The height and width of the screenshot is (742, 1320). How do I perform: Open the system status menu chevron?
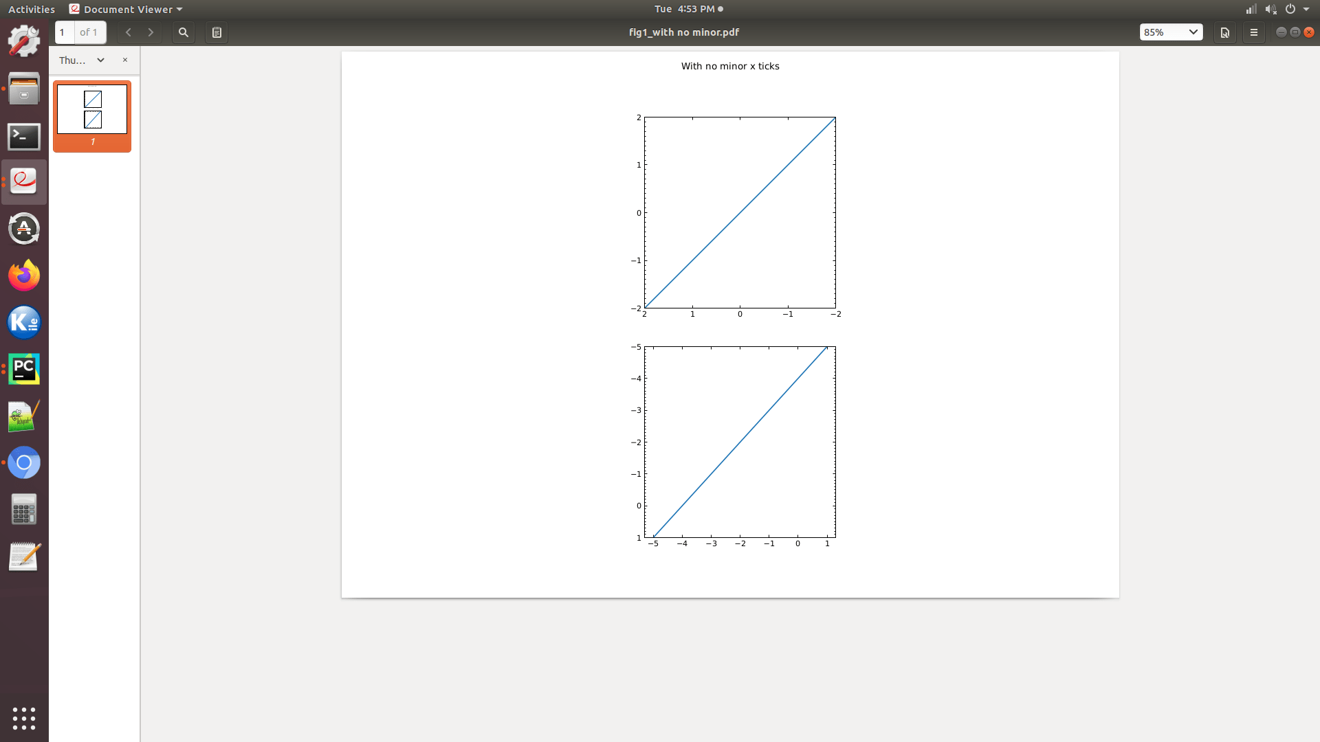pyautogui.click(x=1307, y=9)
